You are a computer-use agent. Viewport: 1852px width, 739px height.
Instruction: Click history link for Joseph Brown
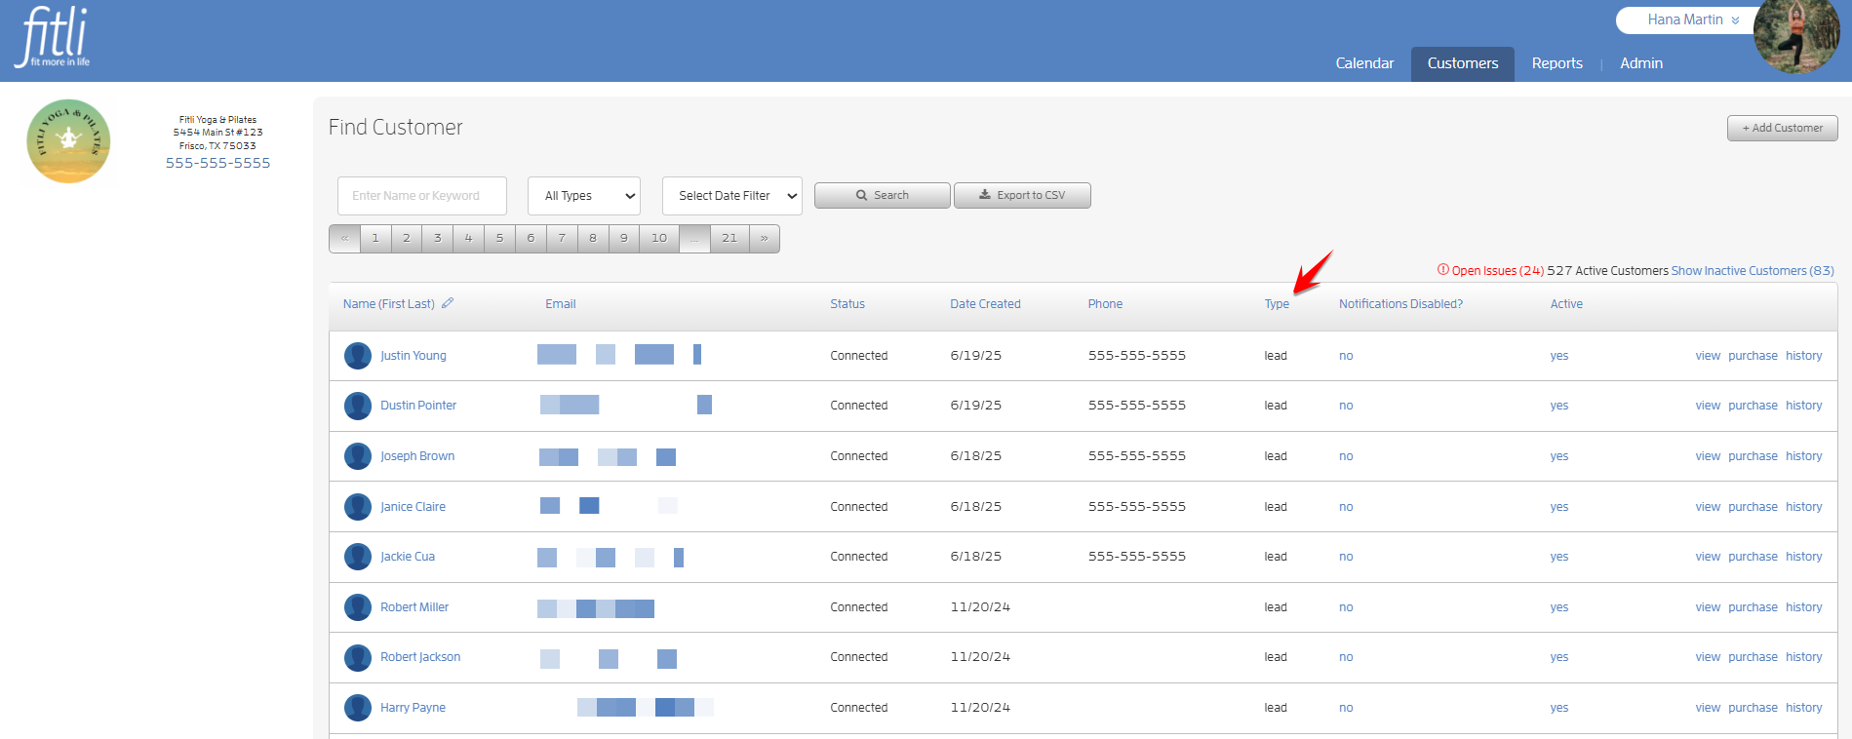(x=1804, y=456)
